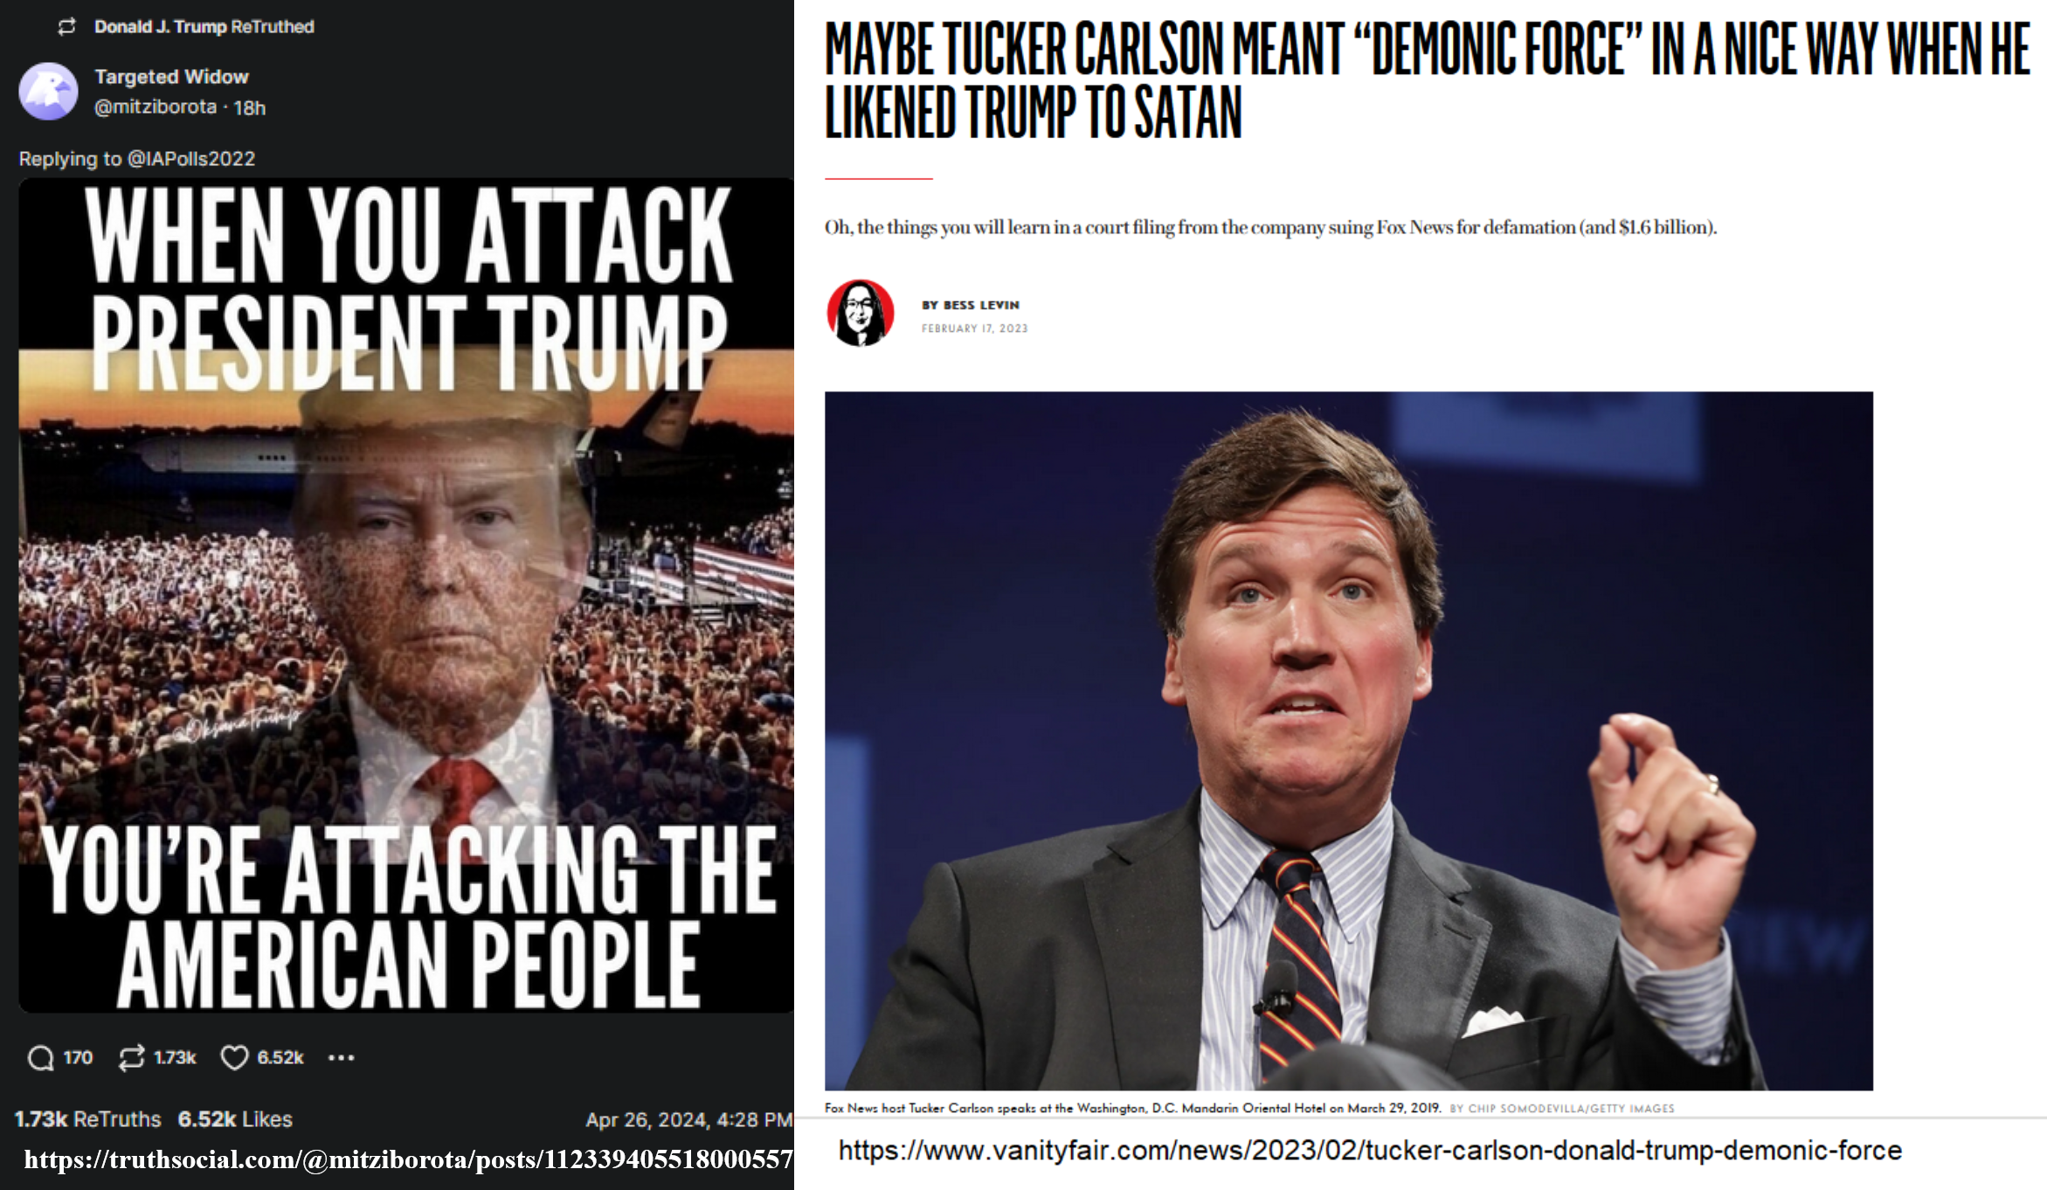
Task: Click the ReTruth arrows icon beside 1.73k
Action: 131,1058
